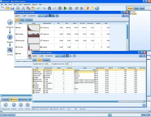
Task: Click red X icon in front Data Audit toolbar
Action: coord(144,56)
